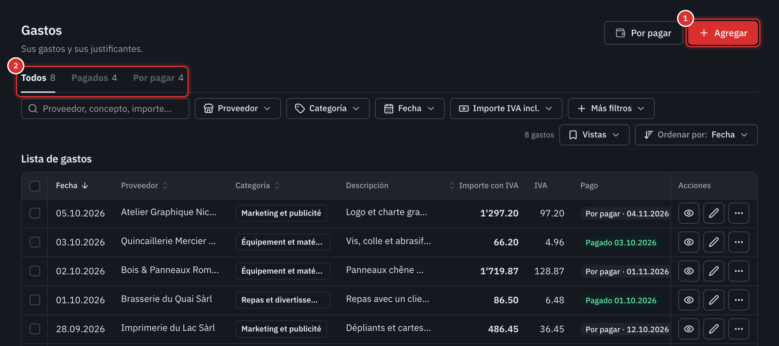Image resolution: width=779 pixels, height=346 pixels.
Task: Open more actions for Atelier Graphique row
Action: 739,213
